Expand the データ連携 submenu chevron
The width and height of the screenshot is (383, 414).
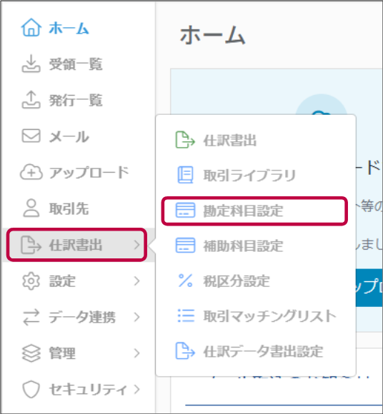[x=136, y=317]
